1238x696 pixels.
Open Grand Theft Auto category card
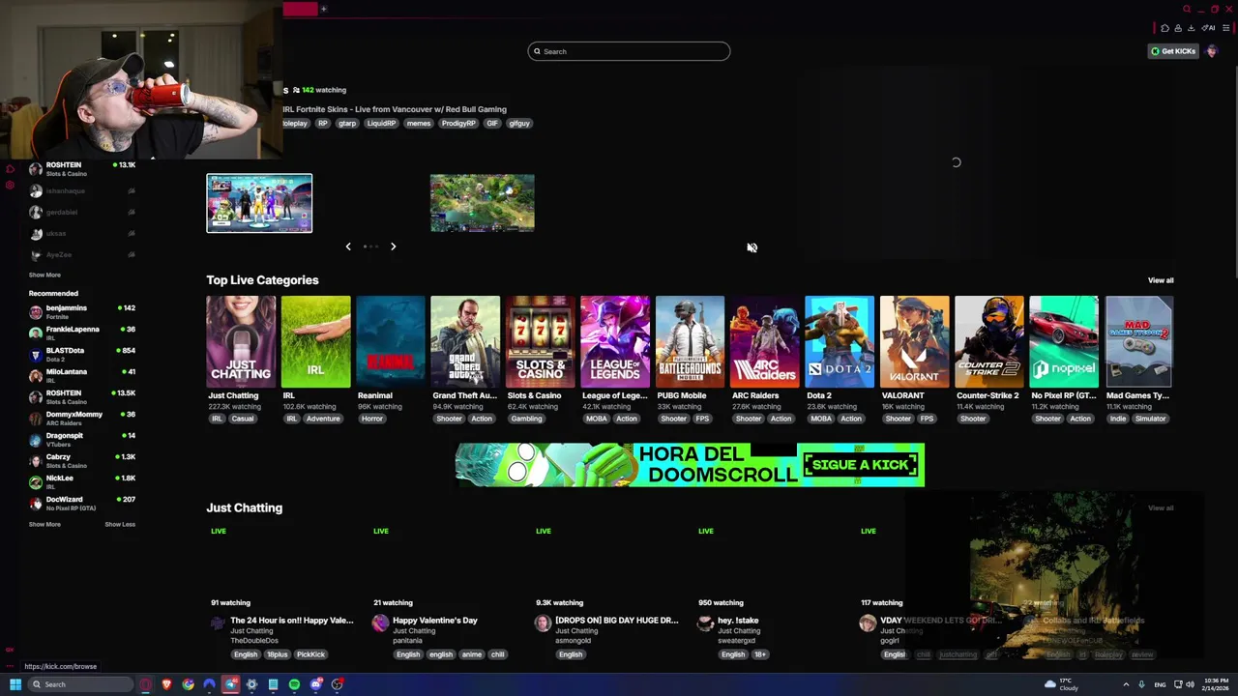coord(465,342)
